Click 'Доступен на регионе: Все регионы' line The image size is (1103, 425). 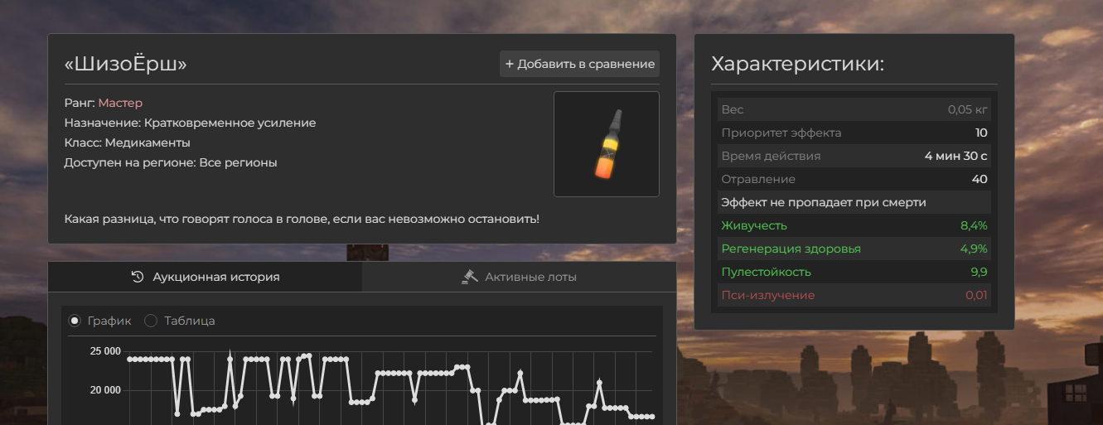coord(171,162)
